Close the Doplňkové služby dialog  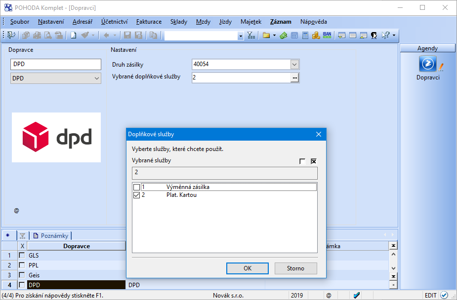[319, 134]
